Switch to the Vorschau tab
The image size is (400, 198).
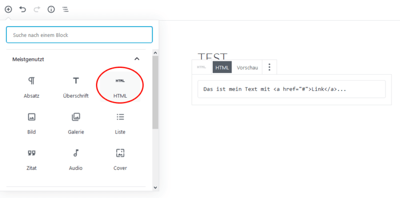click(247, 68)
